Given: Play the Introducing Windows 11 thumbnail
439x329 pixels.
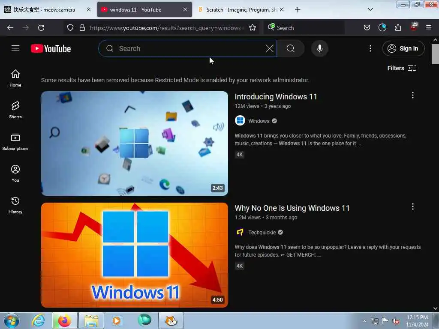Looking at the screenshot, I should click(134, 143).
